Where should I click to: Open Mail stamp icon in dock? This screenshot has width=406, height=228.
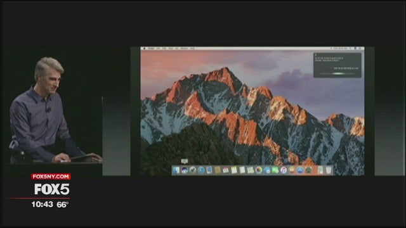209,170
